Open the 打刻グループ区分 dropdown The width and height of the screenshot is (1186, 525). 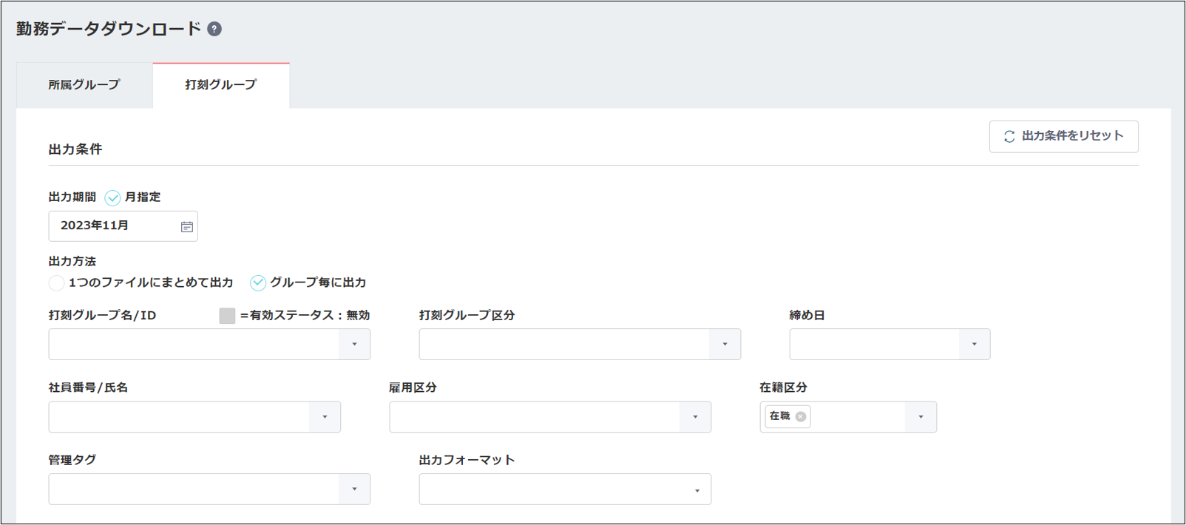[725, 345]
